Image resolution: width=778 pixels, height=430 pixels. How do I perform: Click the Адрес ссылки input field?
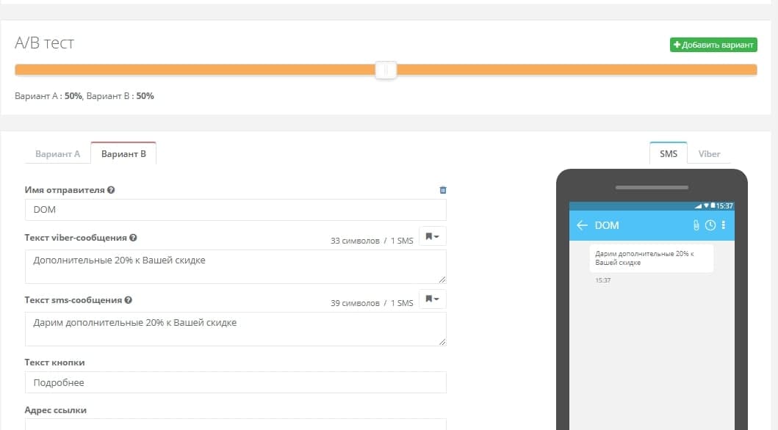(x=236, y=425)
